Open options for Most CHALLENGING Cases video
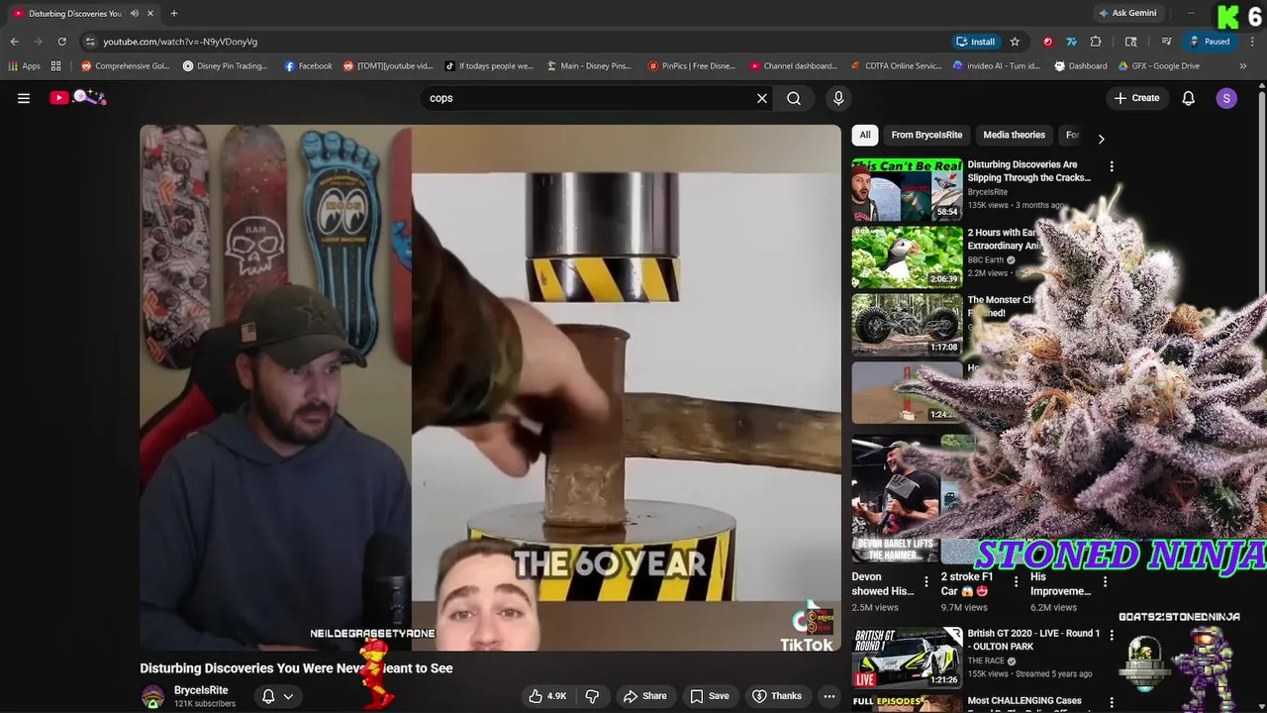The height and width of the screenshot is (713, 1267). (x=1112, y=702)
